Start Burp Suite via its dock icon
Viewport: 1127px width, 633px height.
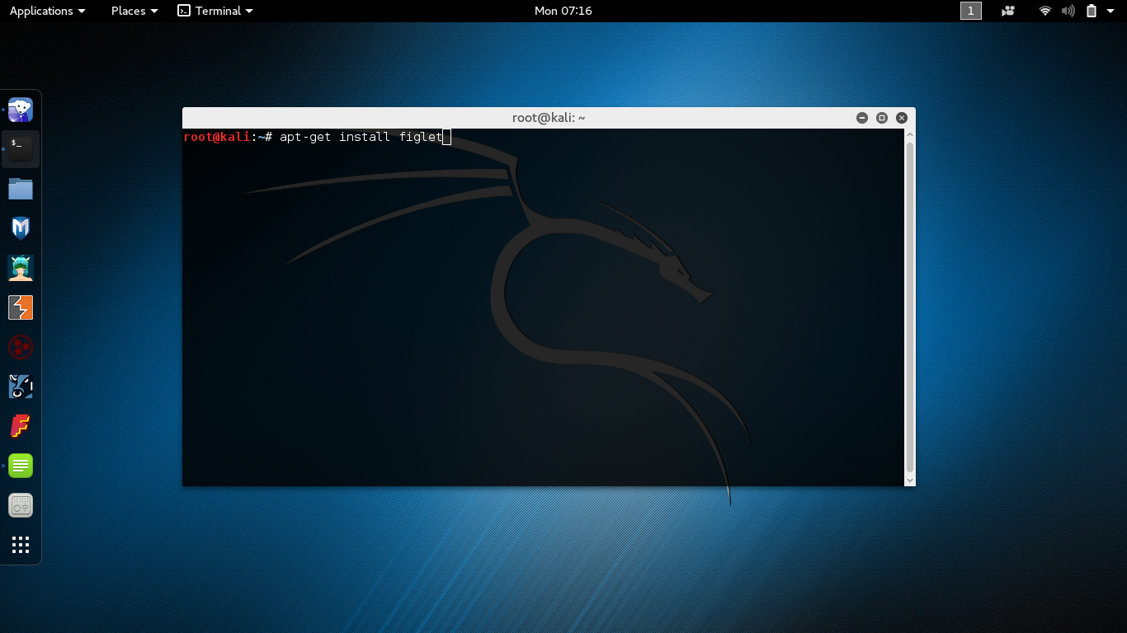[x=20, y=307]
